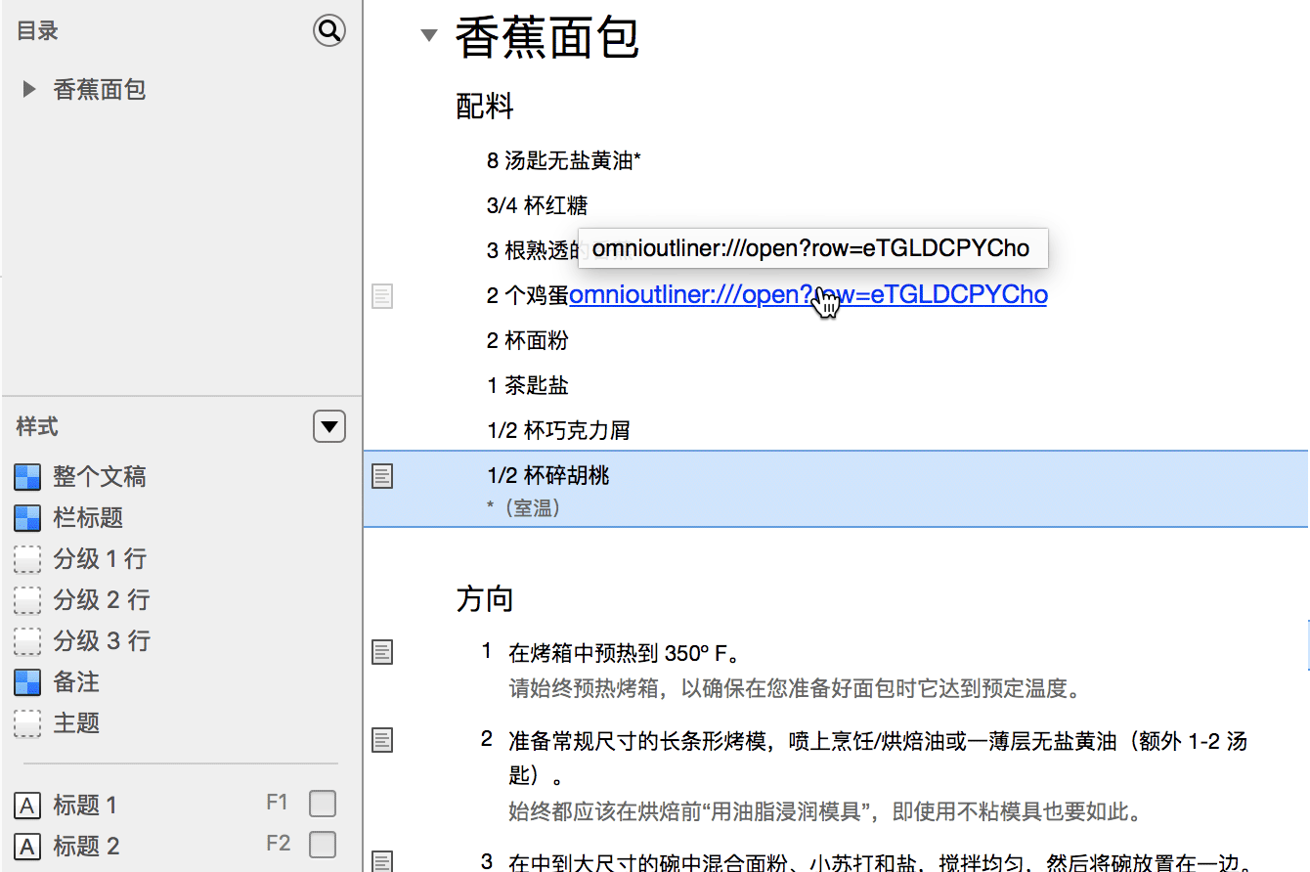The image size is (1310, 872).
Task: Select the 备注 style icon
Action: 26,681
